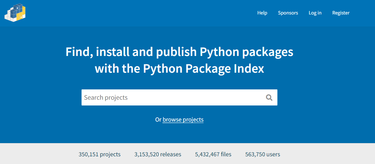Click the "Or" text before browse projects
The width and height of the screenshot is (375, 164).
pyautogui.click(x=158, y=120)
